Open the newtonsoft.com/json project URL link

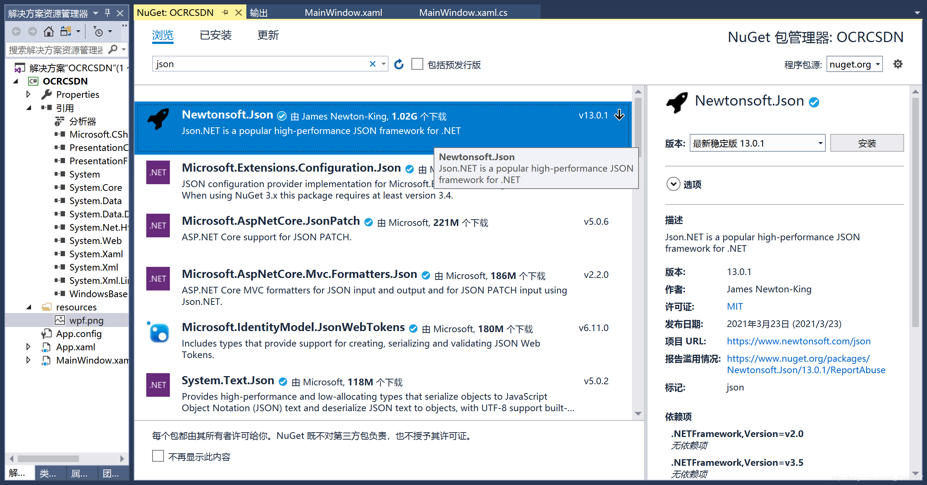pos(798,341)
